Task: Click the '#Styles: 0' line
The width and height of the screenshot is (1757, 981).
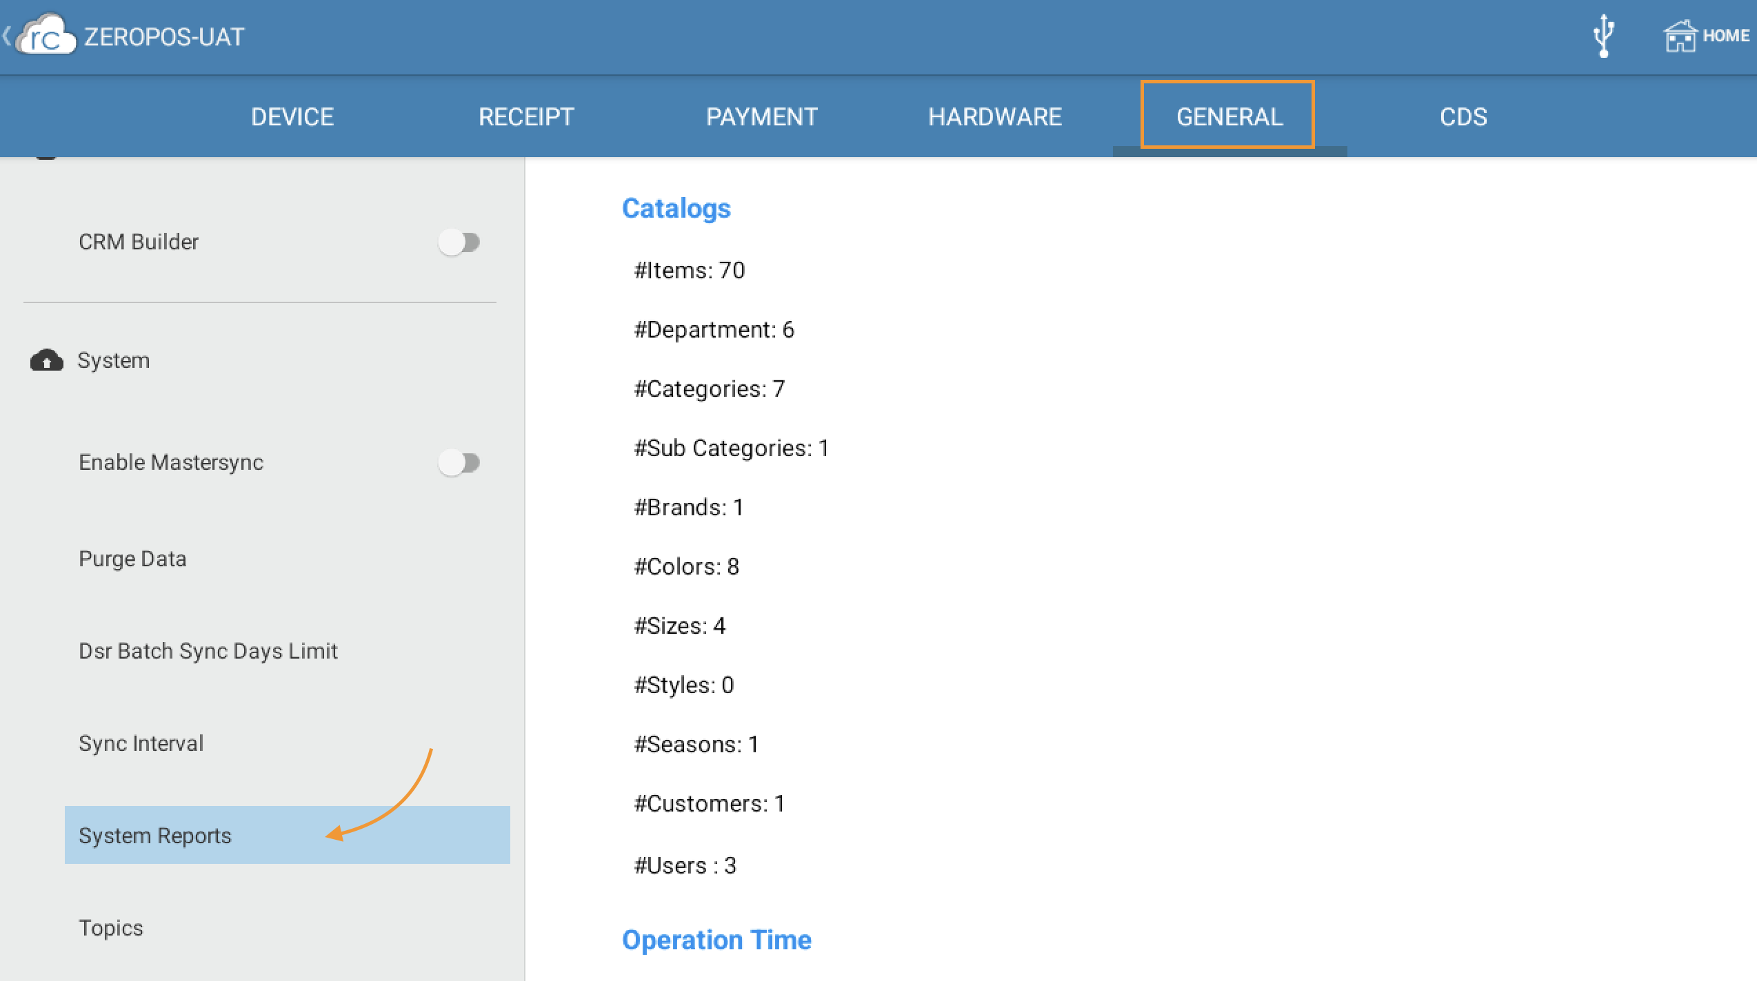Action: pos(684,685)
